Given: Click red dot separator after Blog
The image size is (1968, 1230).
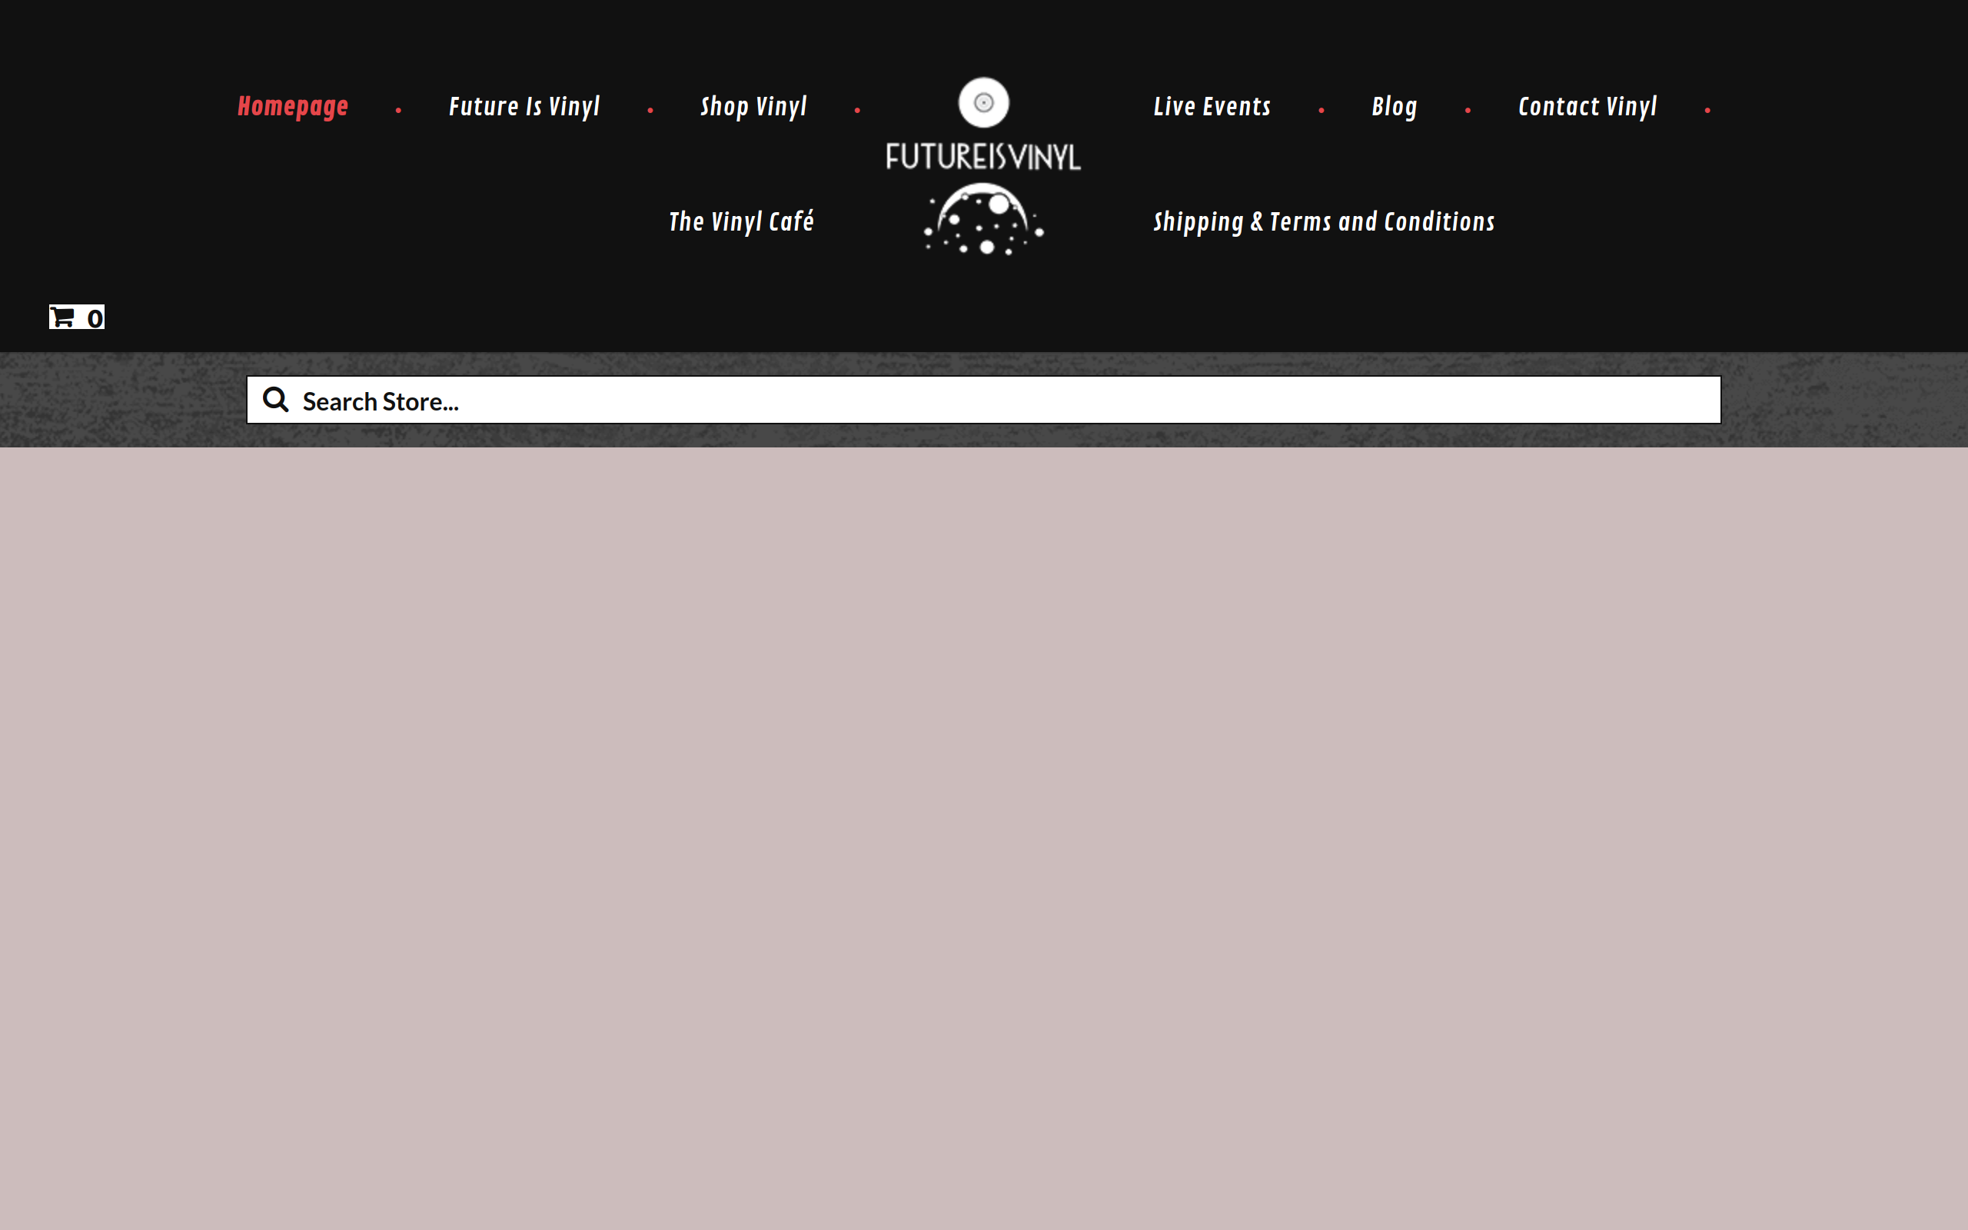Looking at the screenshot, I should [1468, 110].
